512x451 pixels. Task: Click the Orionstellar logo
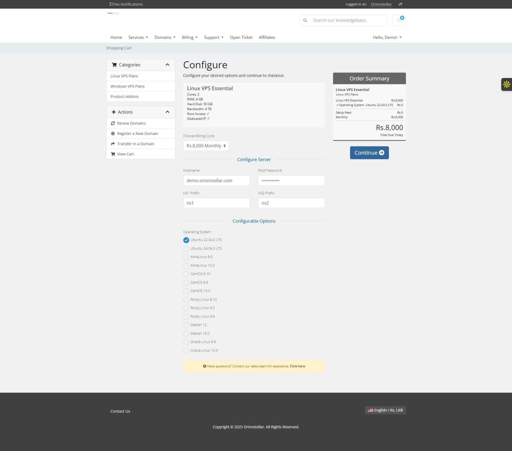[113, 13]
